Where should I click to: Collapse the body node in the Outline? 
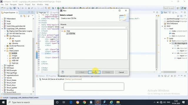[x=165, y=38]
